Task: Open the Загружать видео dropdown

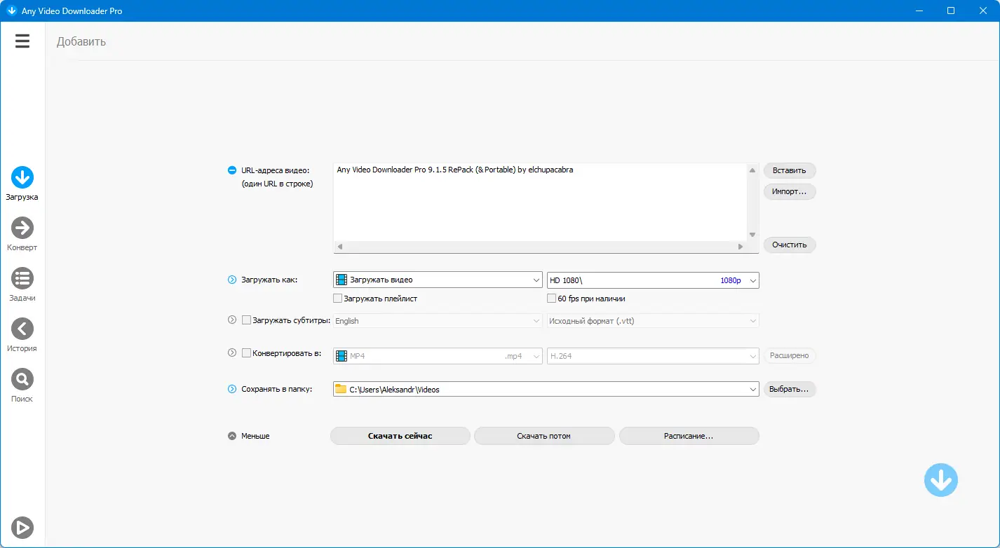Action: pyautogui.click(x=437, y=279)
